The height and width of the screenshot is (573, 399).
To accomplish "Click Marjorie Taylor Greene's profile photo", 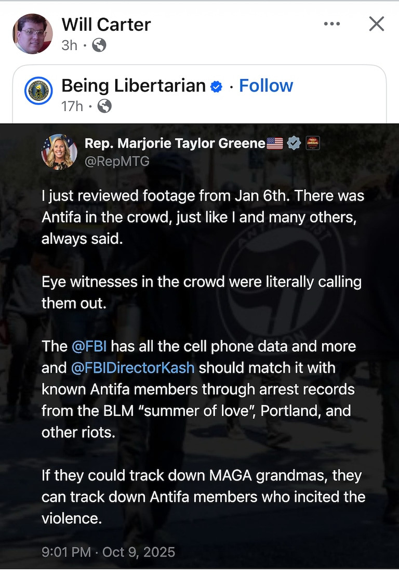I will point(59,151).
